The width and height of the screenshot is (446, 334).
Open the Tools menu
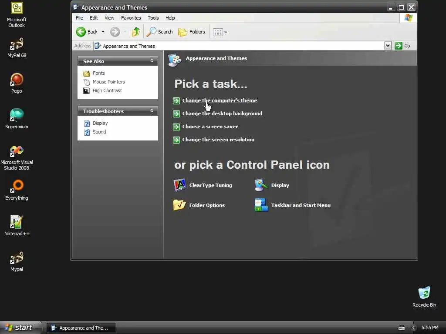tap(153, 18)
